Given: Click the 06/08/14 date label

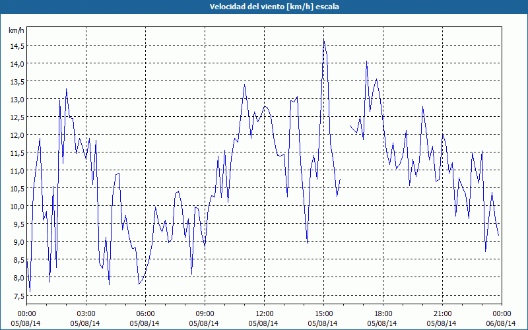Looking at the screenshot, I should (501, 323).
